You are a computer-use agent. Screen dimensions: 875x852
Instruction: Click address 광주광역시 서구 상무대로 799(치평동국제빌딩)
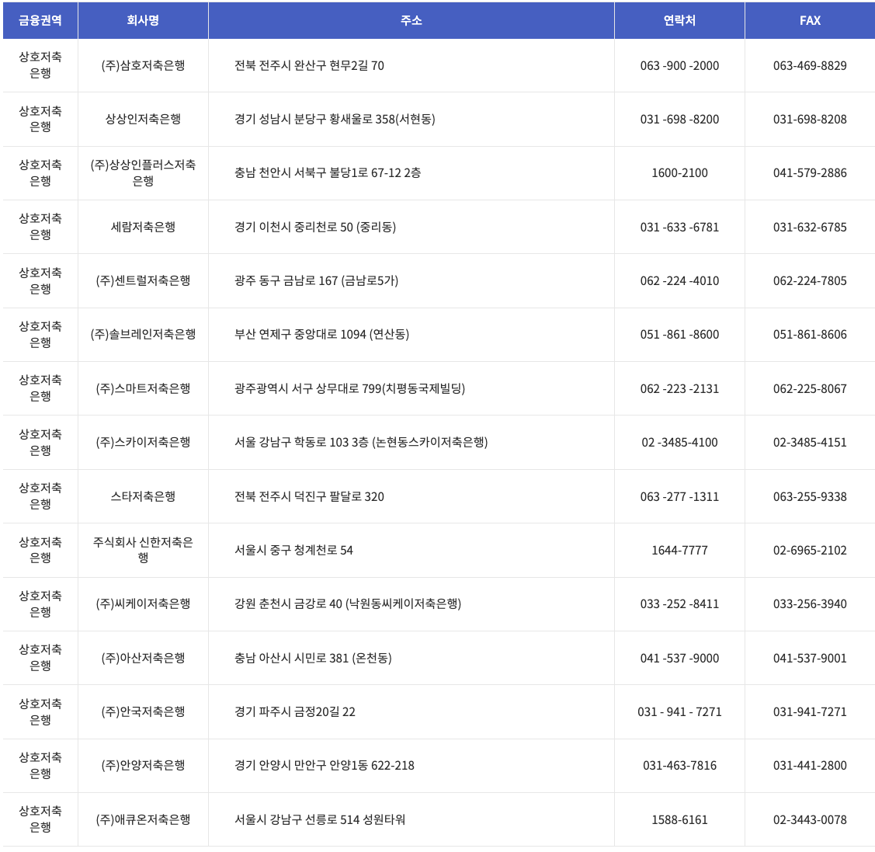pos(350,388)
